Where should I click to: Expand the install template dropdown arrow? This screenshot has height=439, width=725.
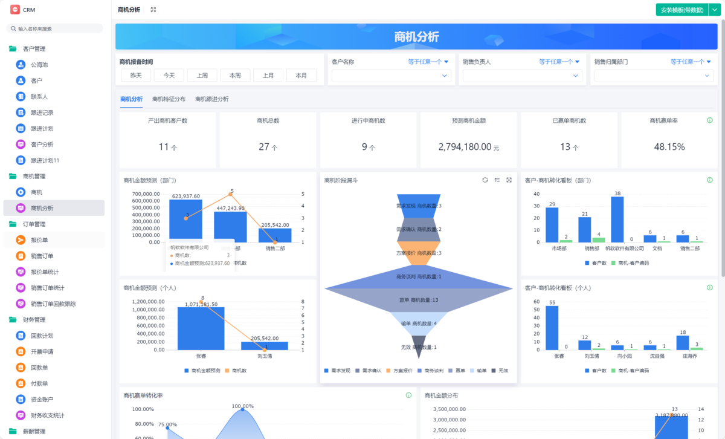713,10
